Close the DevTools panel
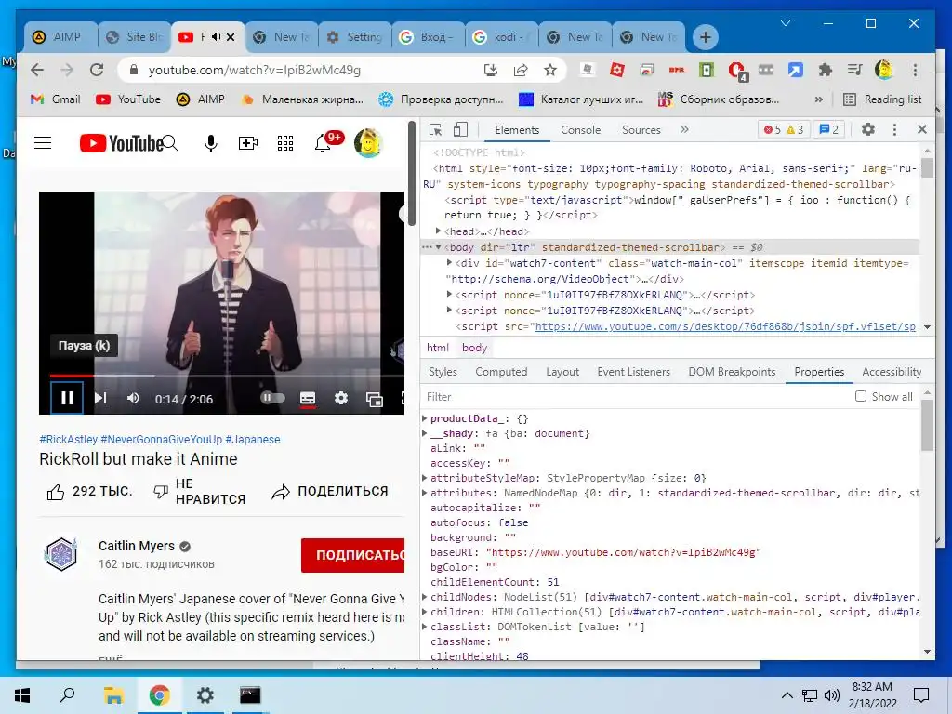Screen dimensions: 952x714 point(921,129)
